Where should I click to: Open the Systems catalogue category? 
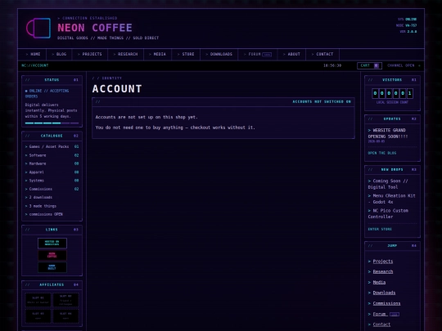click(x=52, y=181)
